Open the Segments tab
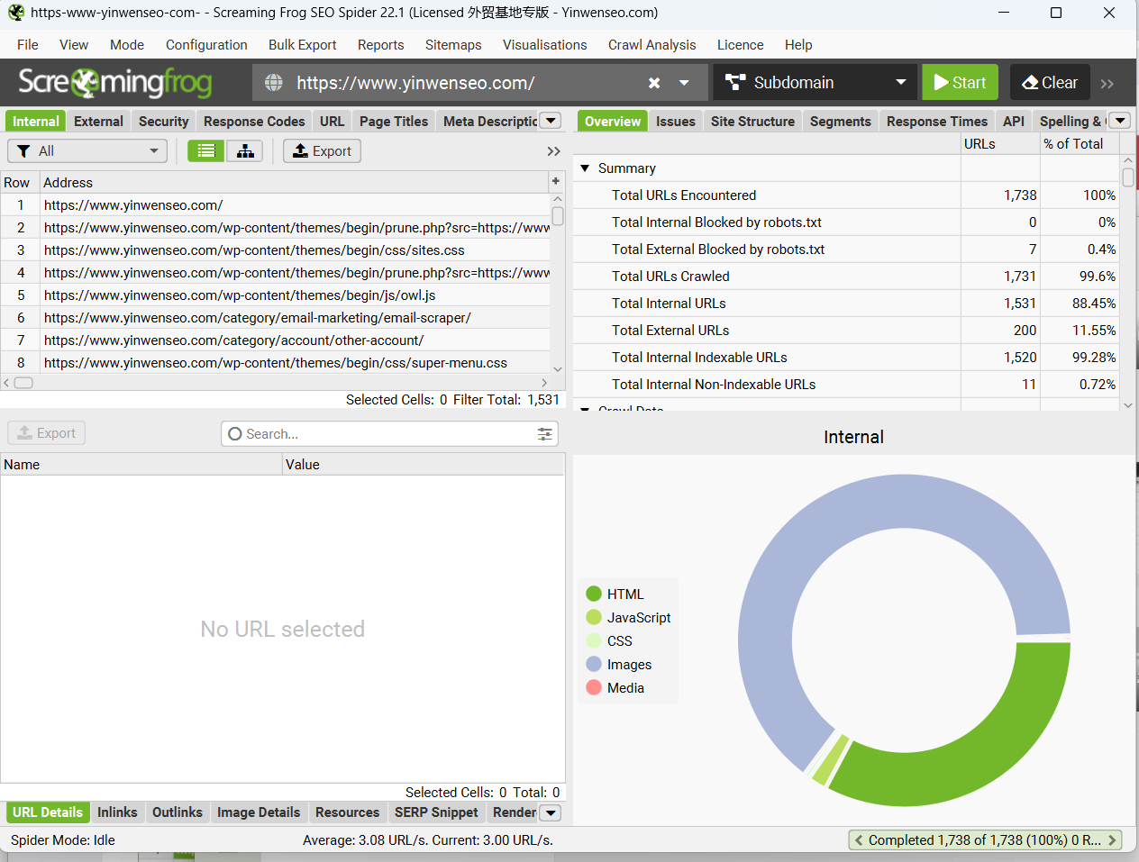The height and width of the screenshot is (862, 1139). coord(841,122)
